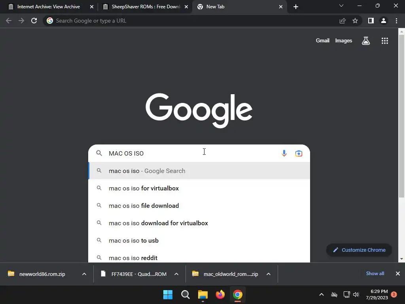Click the cloud sync icon in tray

tap(334, 294)
